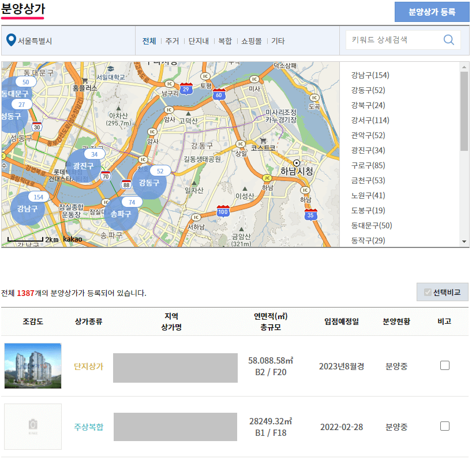The image size is (472, 459).
Task: Open 광진구(34) in district list
Action: 368,150
